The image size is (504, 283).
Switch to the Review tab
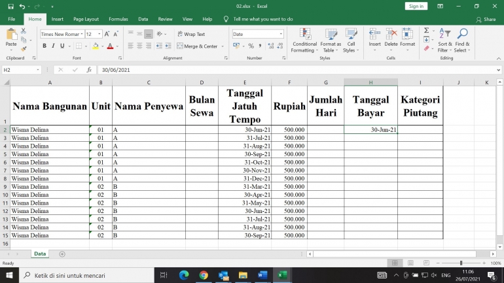165,19
